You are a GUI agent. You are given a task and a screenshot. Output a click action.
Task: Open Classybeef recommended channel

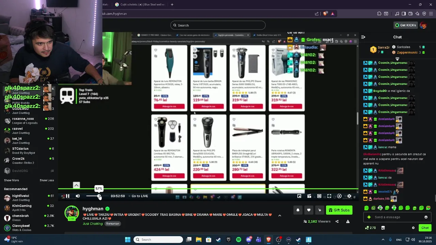click(x=29, y=228)
